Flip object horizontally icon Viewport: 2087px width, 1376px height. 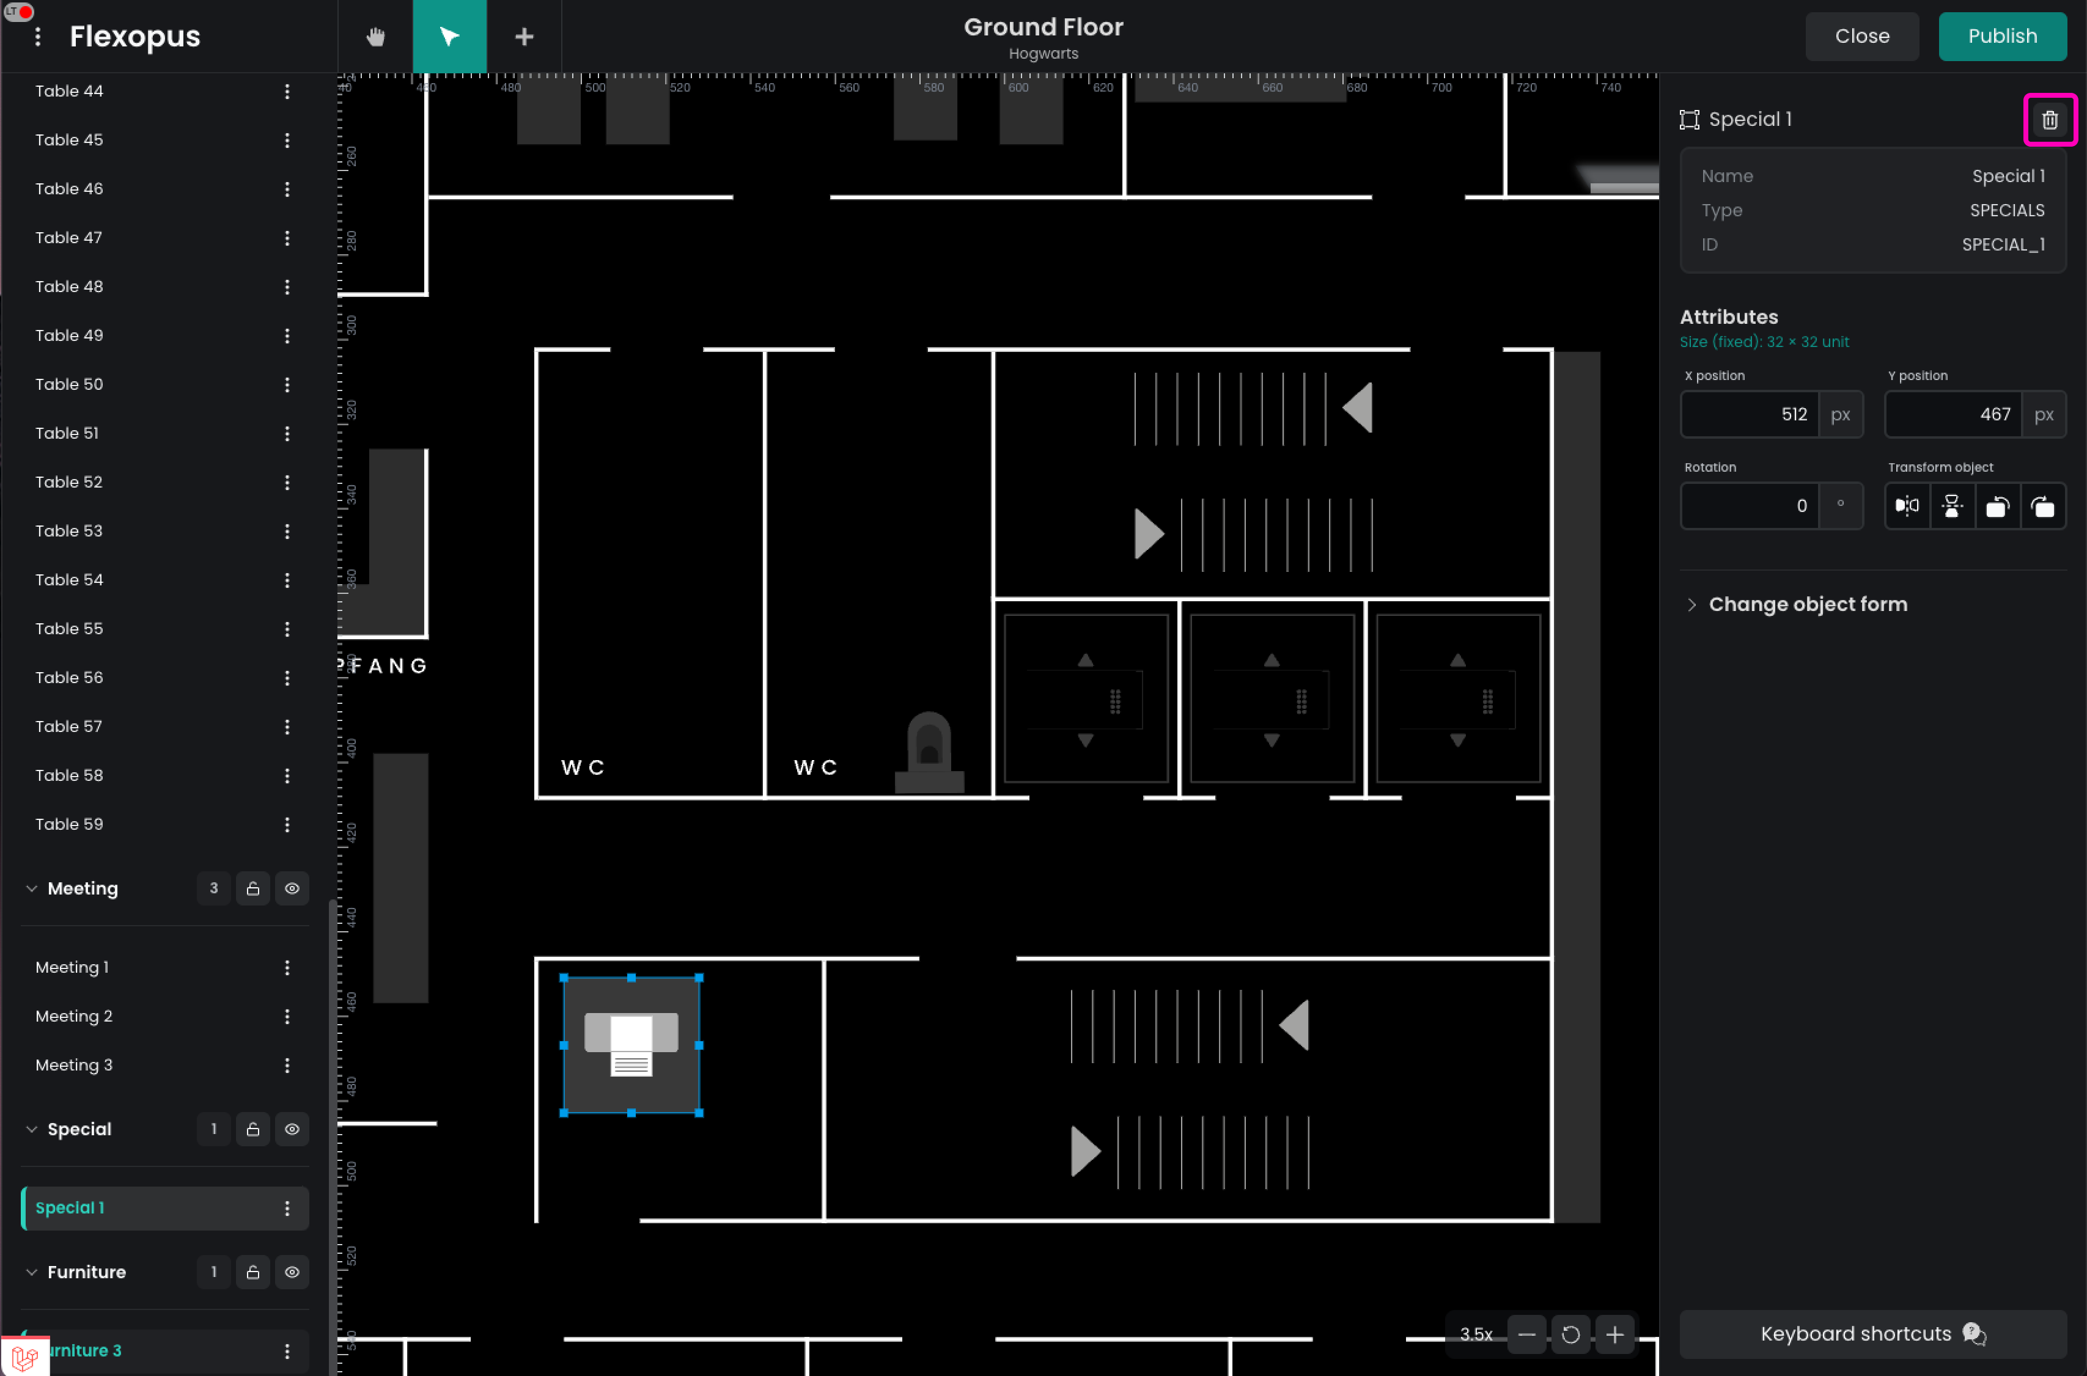pyautogui.click(x=1907, y=505)
